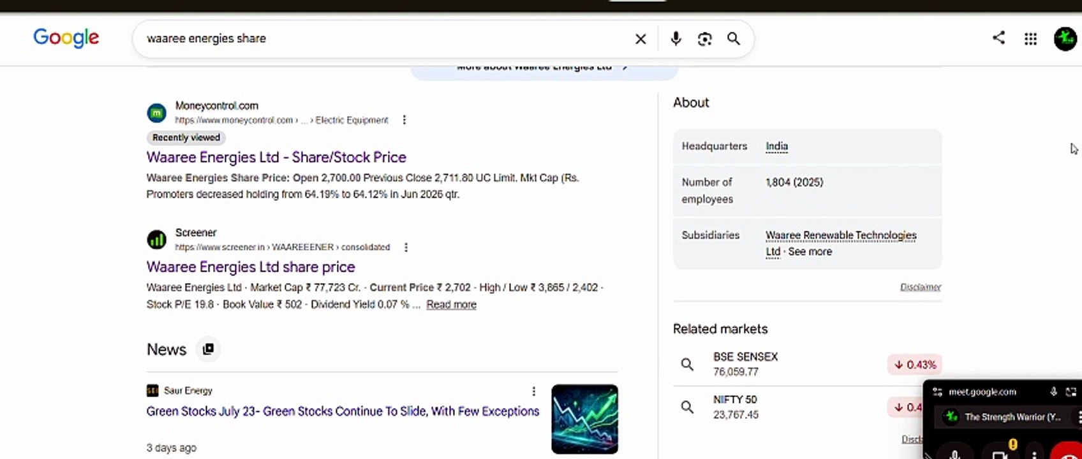Viewport: 1082px width, 459px height.
Task: Click the 23,767.45 NIFTY value
Action: coord(736,415)
